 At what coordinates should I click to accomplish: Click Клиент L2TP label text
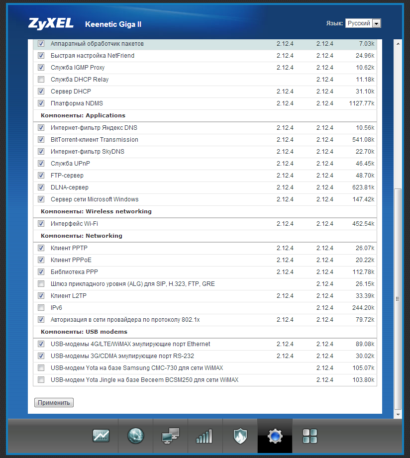click(x=69, y=296)
